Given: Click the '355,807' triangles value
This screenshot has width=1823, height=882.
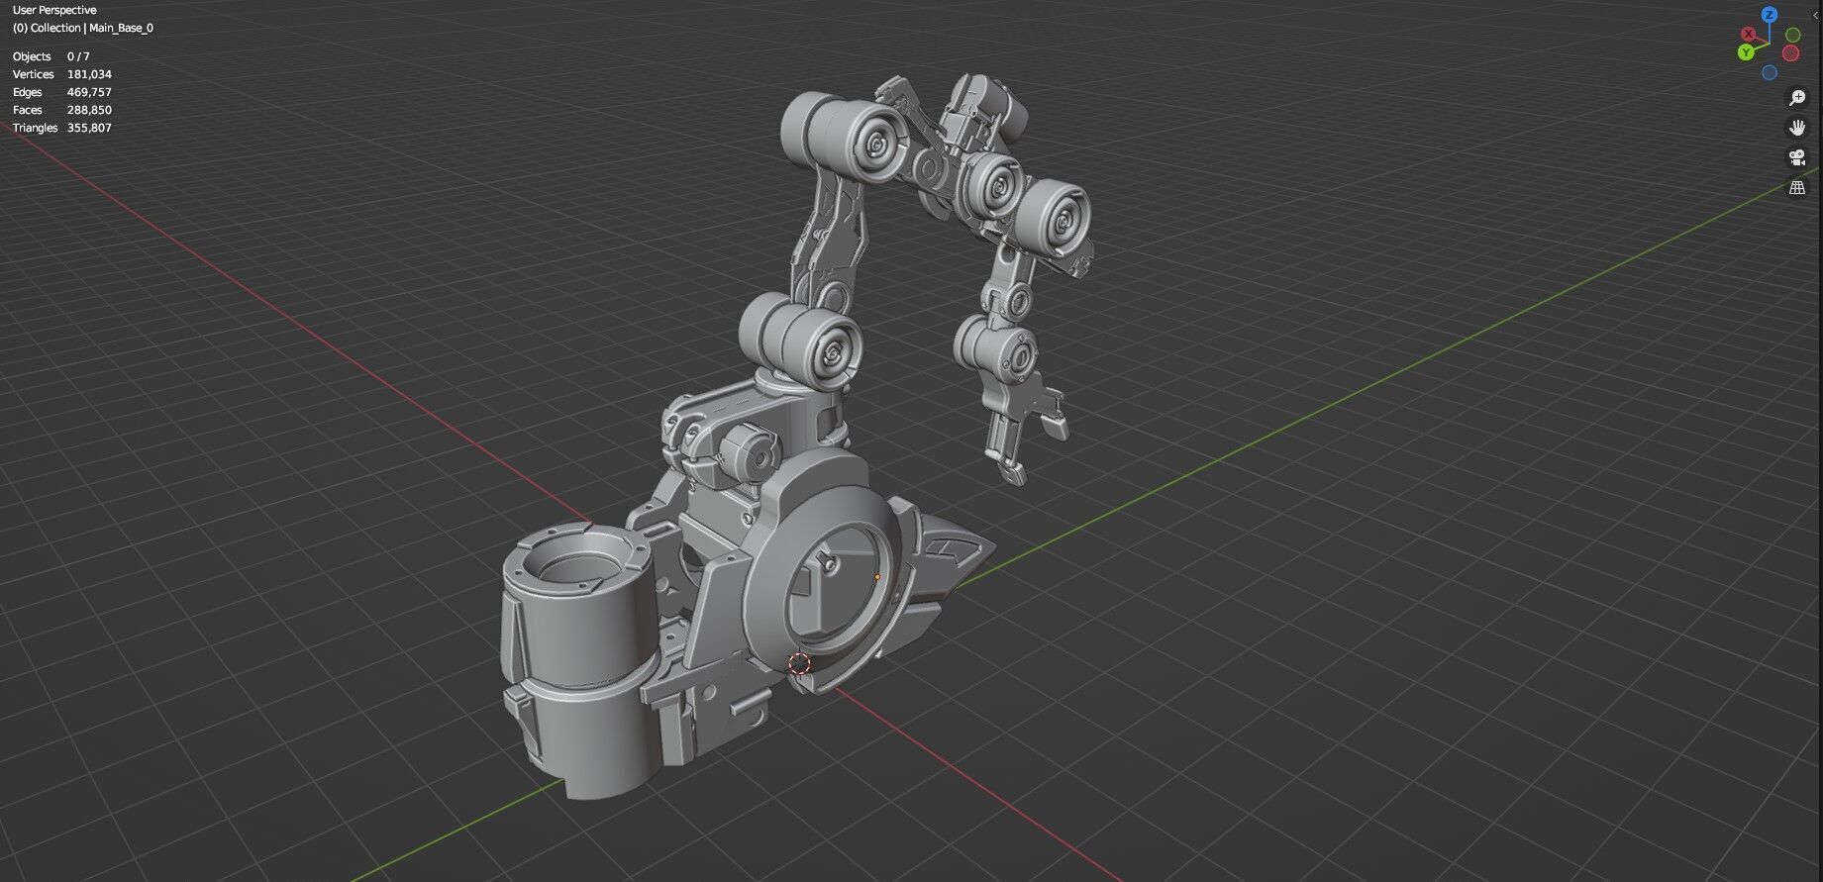Looking at the screenshot, I should (89, 128).
